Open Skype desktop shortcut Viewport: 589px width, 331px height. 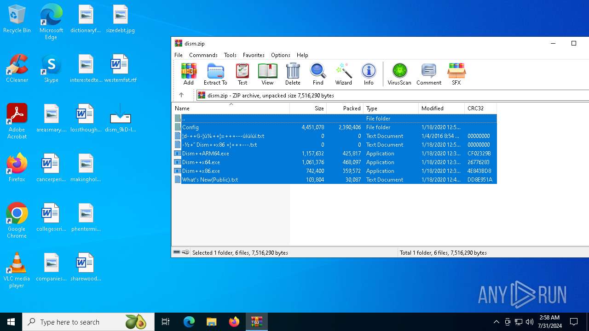click(x=51, y=69)
